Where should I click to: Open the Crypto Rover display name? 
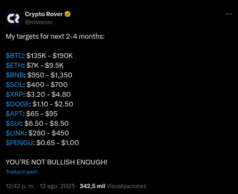click(x=44, y=14)
